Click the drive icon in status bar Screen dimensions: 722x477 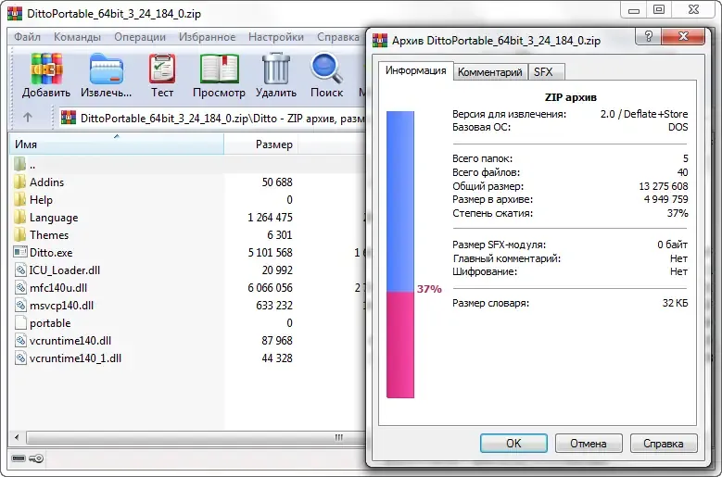tap(19, 458)
